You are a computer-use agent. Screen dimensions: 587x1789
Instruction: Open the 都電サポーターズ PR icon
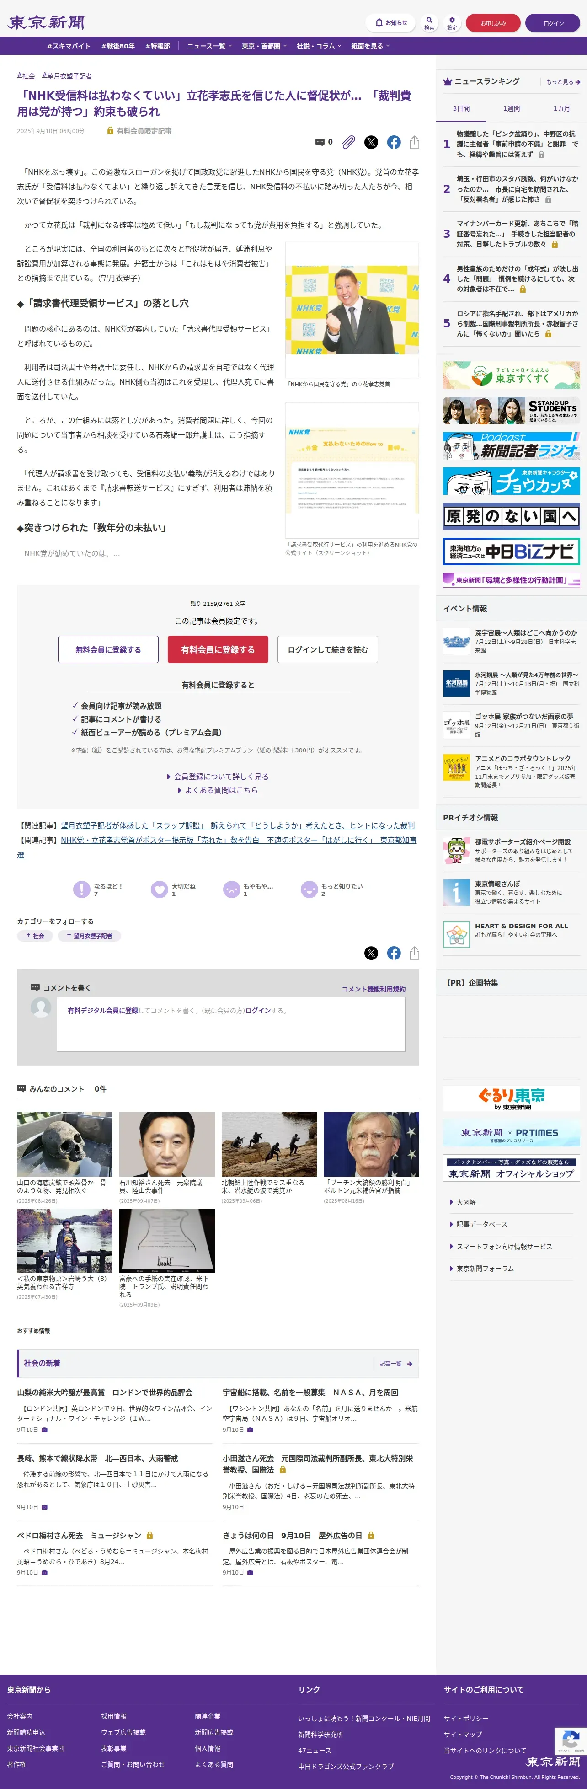point(456,850)
